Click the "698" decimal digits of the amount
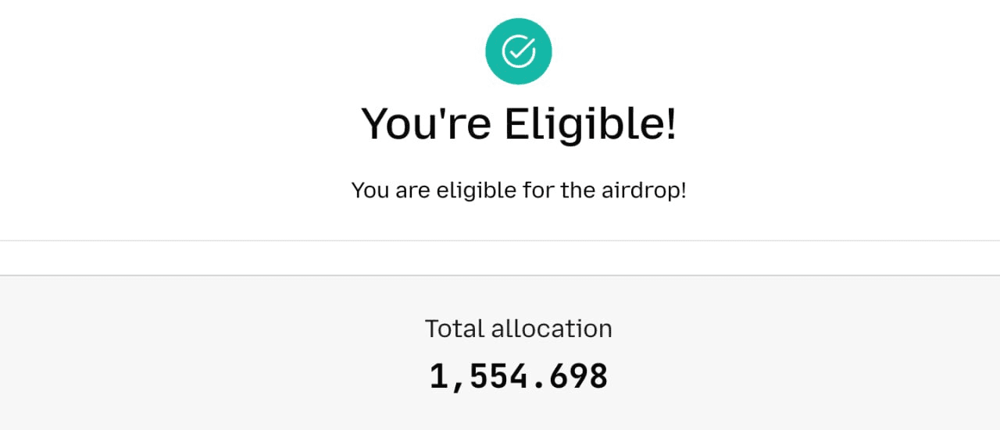 pyautogui.click(x=579, y=377)
